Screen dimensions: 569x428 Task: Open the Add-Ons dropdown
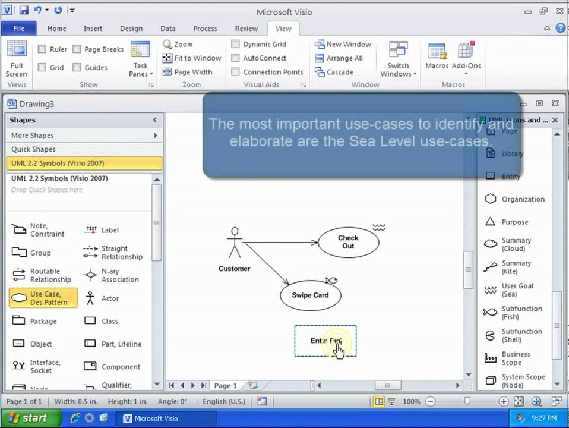tap(466, 58)
